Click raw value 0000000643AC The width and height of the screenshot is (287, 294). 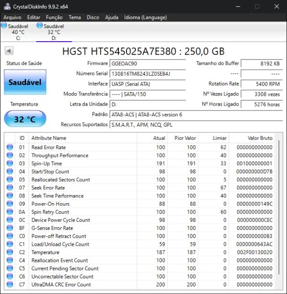pyautogui.click(x=254, y=244)
